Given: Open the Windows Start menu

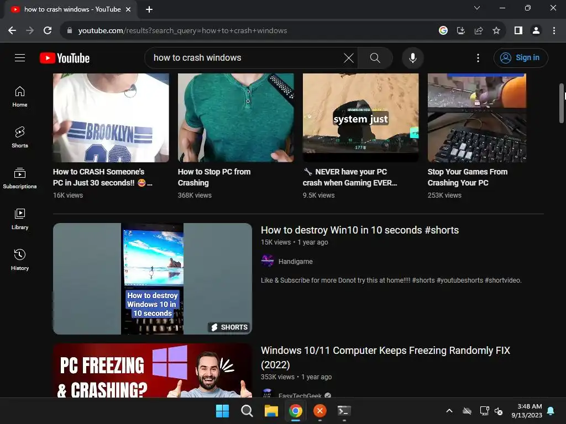Looking at the screenshot, I should [x=222, y=411].
